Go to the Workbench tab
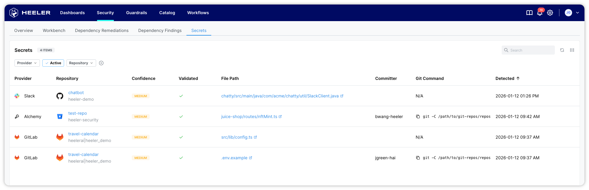Image resolution: width=589 pixels, height=190 pixels. coord(54,30)
